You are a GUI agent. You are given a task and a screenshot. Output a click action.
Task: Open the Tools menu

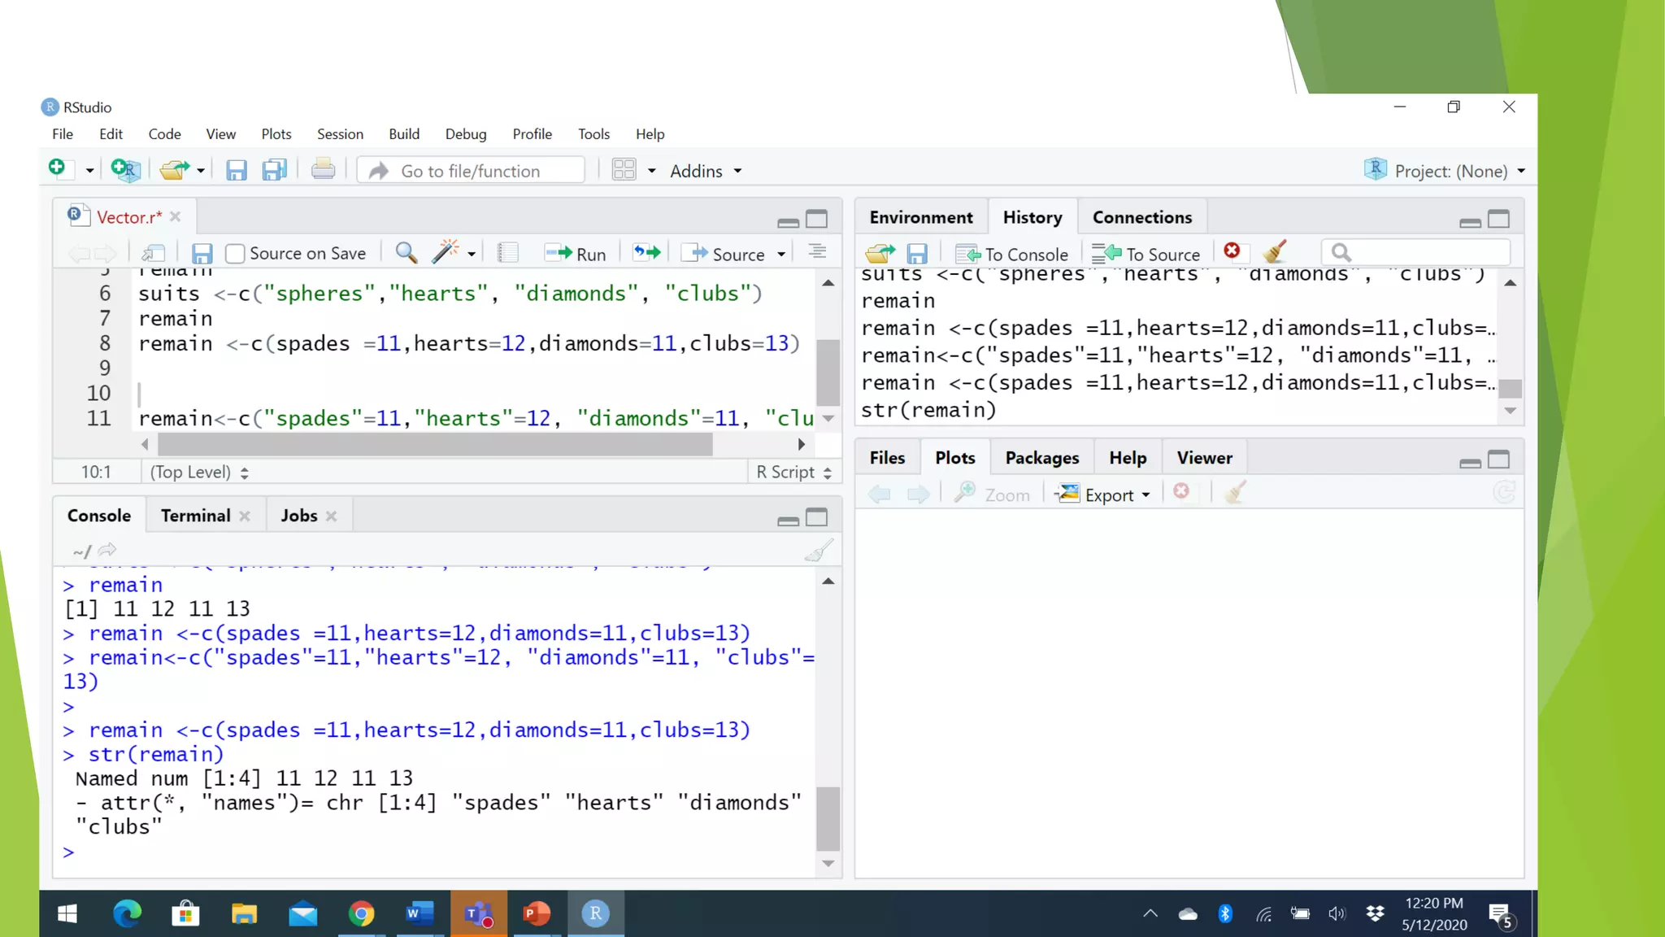pos(593,134)
